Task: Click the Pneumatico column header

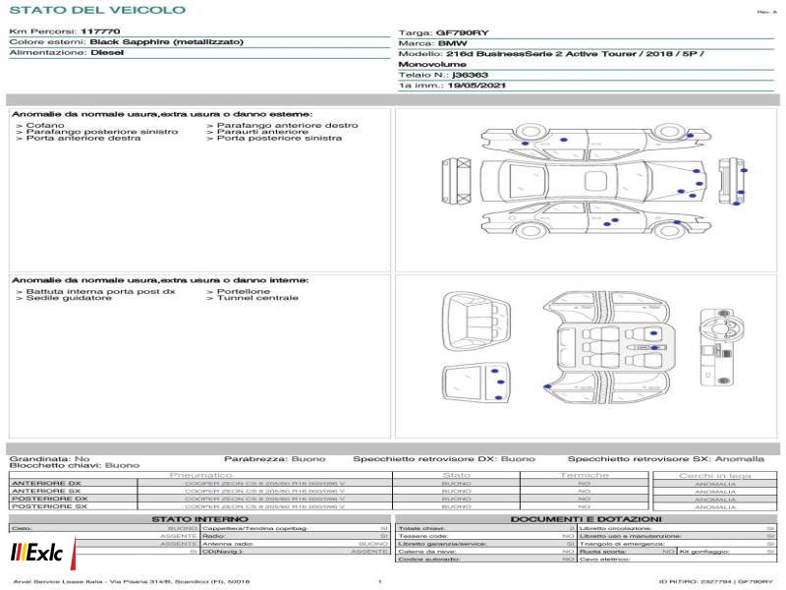Action: click(x=200, y=475)
